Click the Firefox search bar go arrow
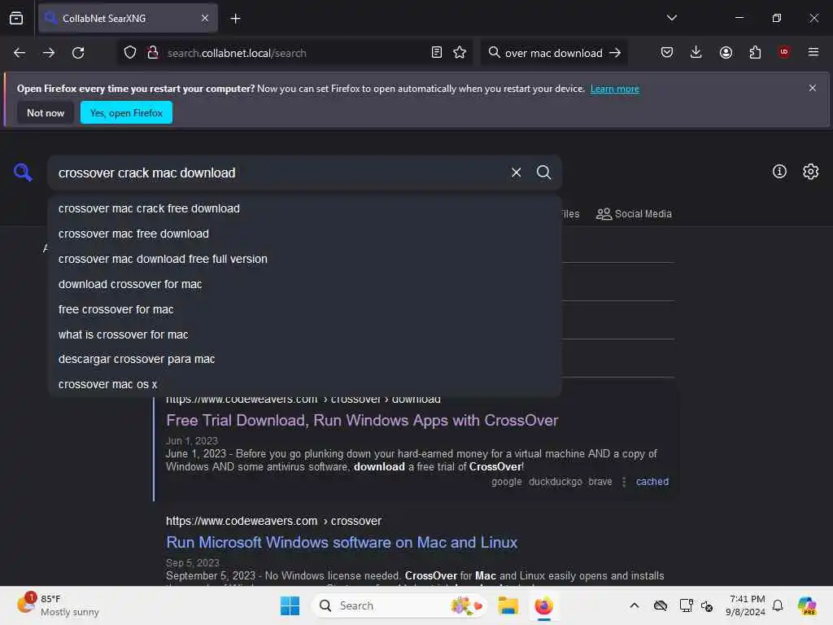The image size is (833, 625). click(x=615, y=53)
